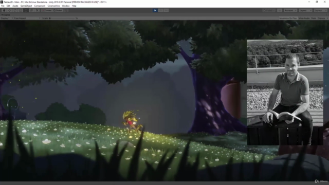This screenshot has height=185, width=329.
Task: Click the Play button
Action: point(155,10)
